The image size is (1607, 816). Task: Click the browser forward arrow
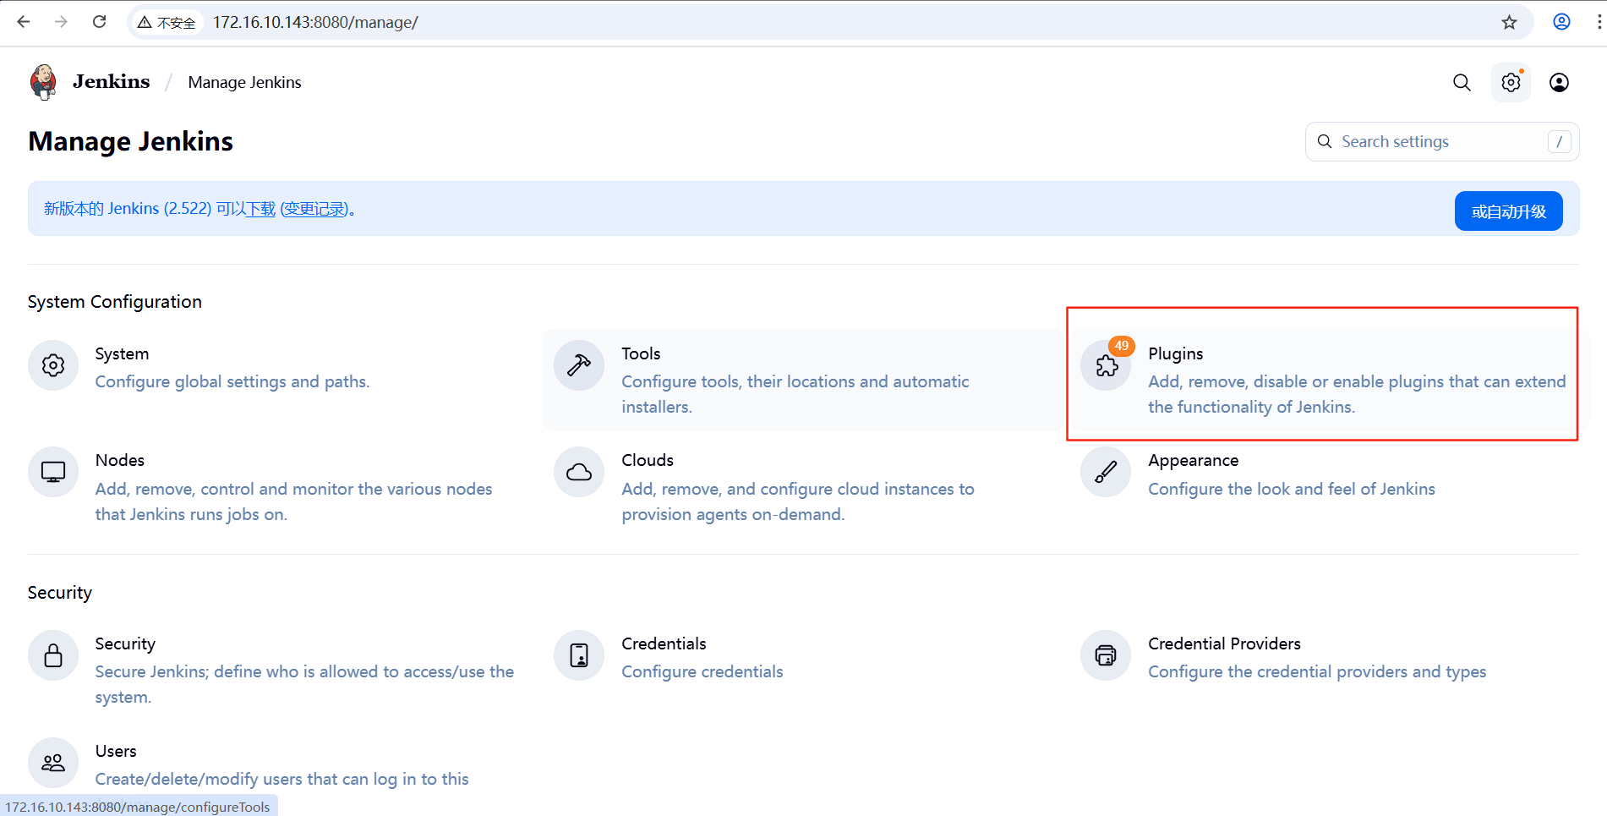(x=61, y=22)
